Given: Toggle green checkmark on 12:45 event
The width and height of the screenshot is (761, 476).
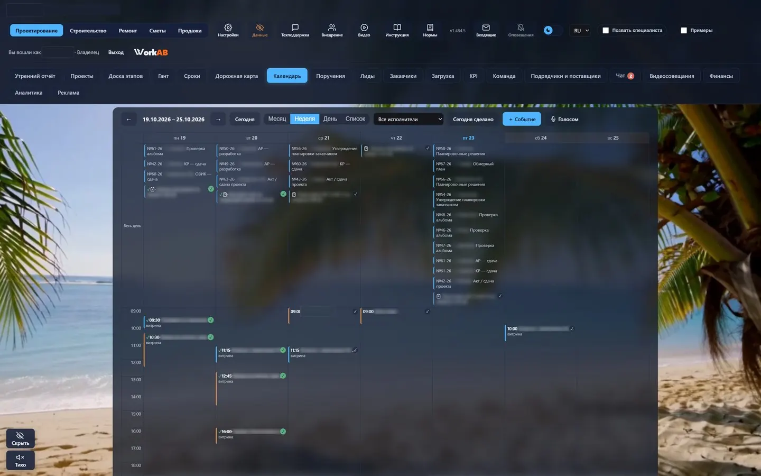Looking at the screenshot, I should pos(283,376).
